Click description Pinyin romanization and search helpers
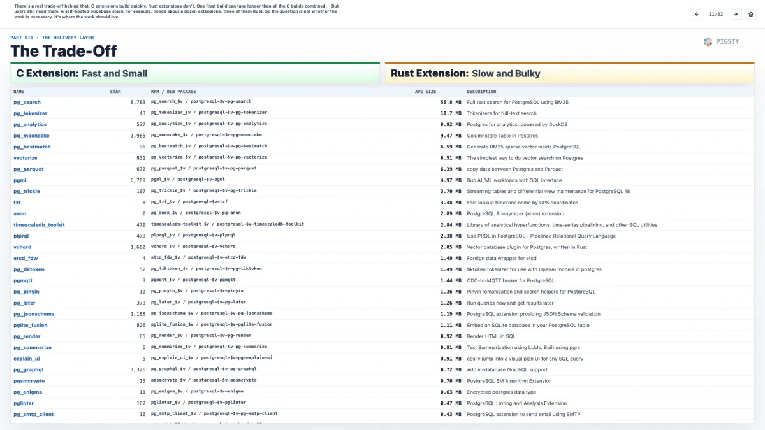Screen dimensions: 765x430 click(531, 292)
